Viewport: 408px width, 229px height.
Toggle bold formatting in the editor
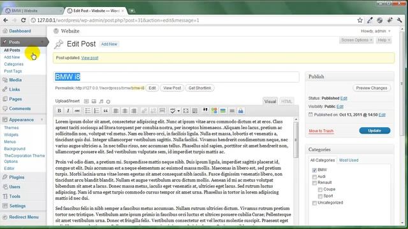pyautogui.click(x=59, y=111)
